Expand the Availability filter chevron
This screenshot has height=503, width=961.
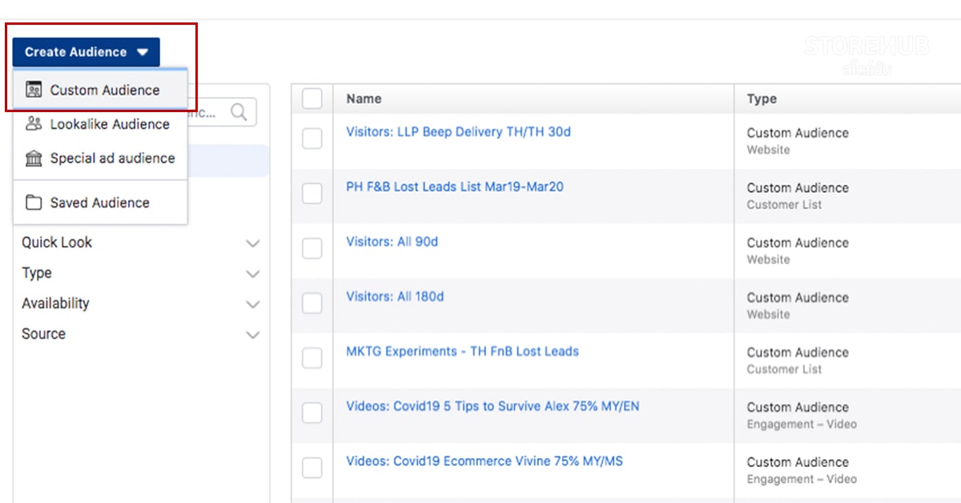point(253,304)
